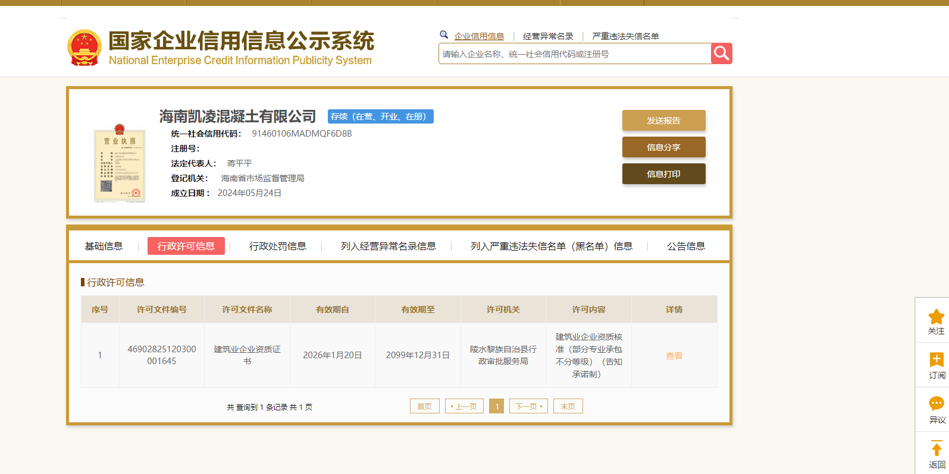Click the 订阅 subscribe icon
The width and height of the screenshot is (949, 474).
pos(936,360)
